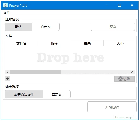Click the 清除 clear button
This screenshot has width=140, height=121.
click(x=124, y=79)
